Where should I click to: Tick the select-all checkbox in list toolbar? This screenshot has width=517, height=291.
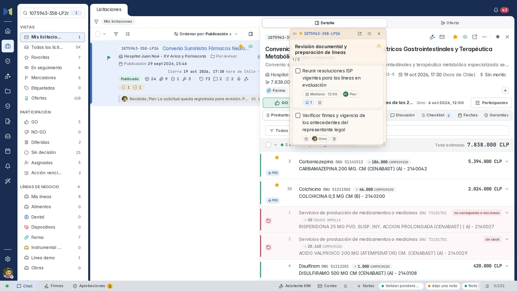coord(98,34)
